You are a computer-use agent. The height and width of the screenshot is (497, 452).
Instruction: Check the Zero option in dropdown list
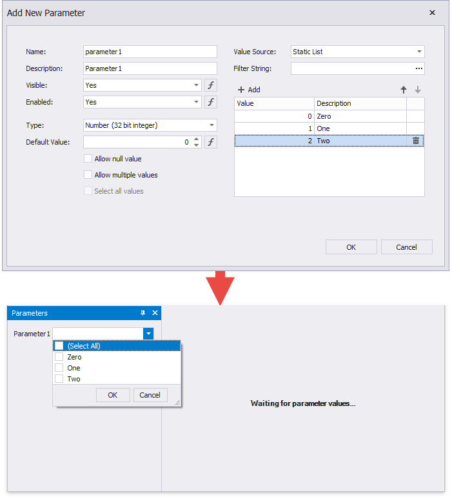pyautogui.click(x=59, y=357)
